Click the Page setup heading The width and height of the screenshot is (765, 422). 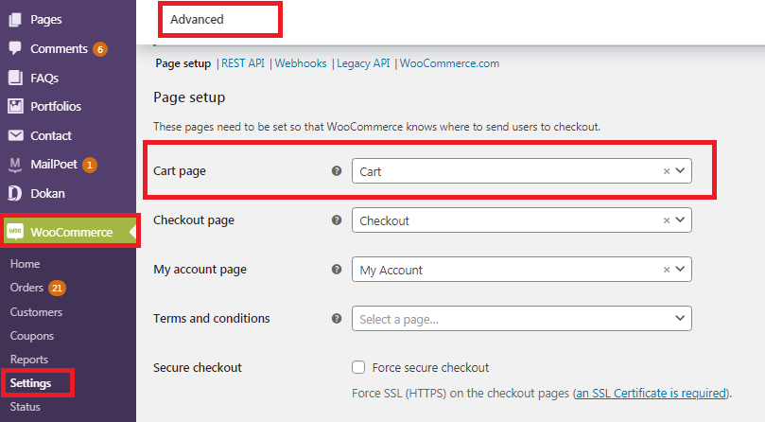coord(189,97)
